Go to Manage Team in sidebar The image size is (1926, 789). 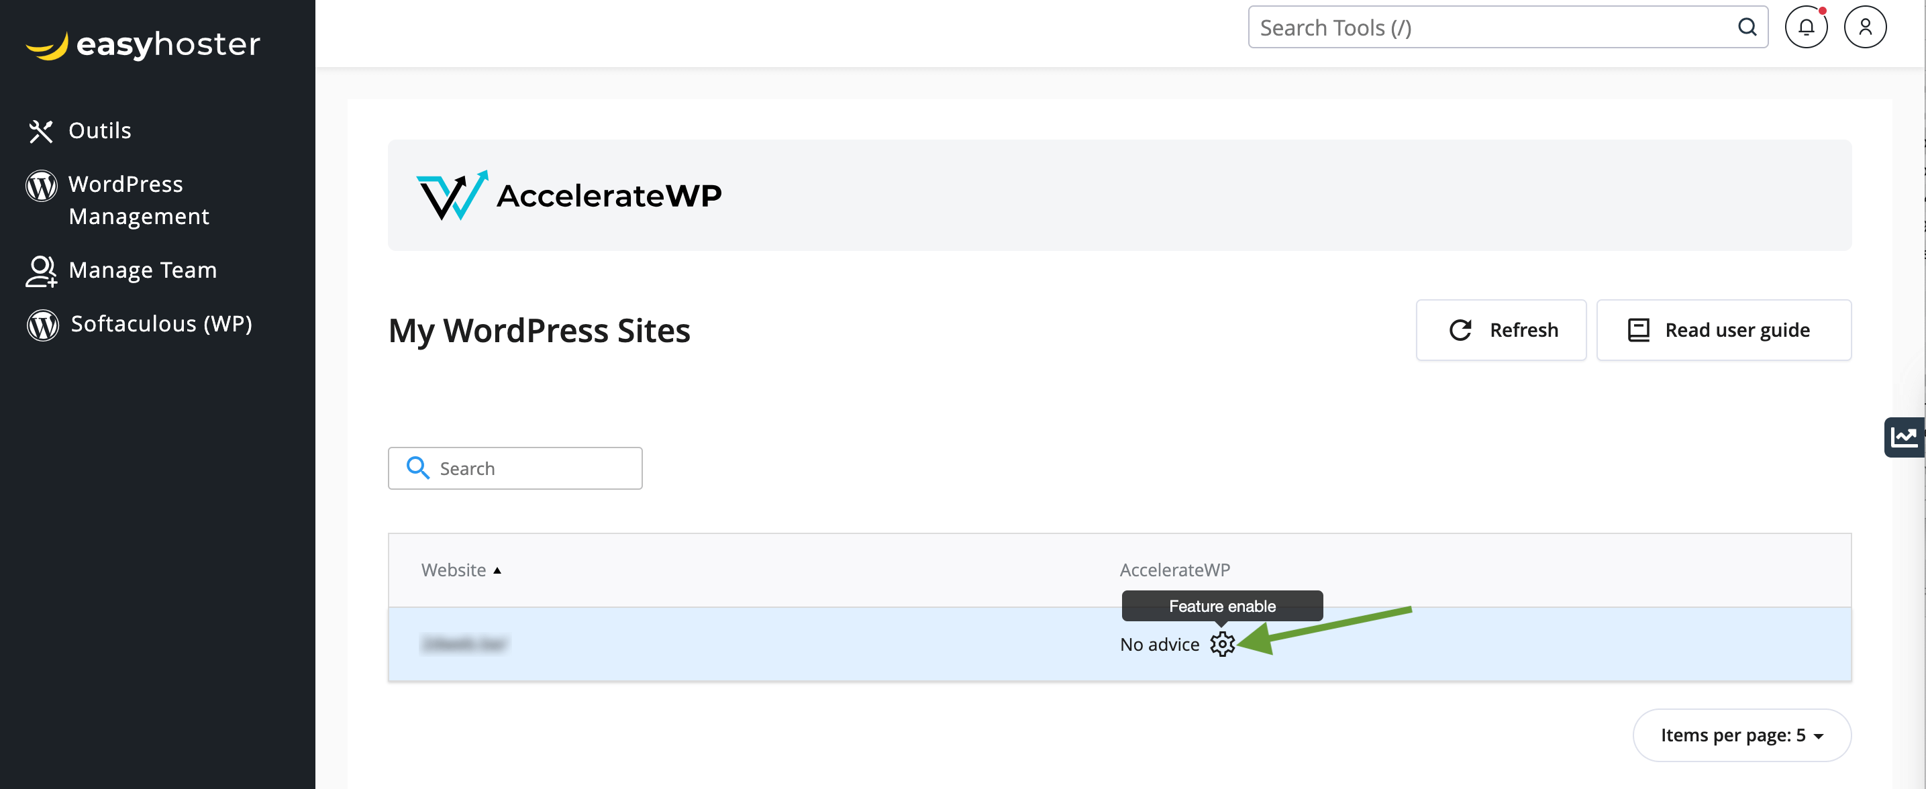(x=142, y=270)
